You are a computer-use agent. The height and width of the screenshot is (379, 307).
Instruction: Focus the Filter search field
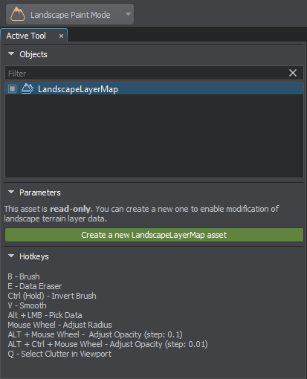(x=146, y=73)
